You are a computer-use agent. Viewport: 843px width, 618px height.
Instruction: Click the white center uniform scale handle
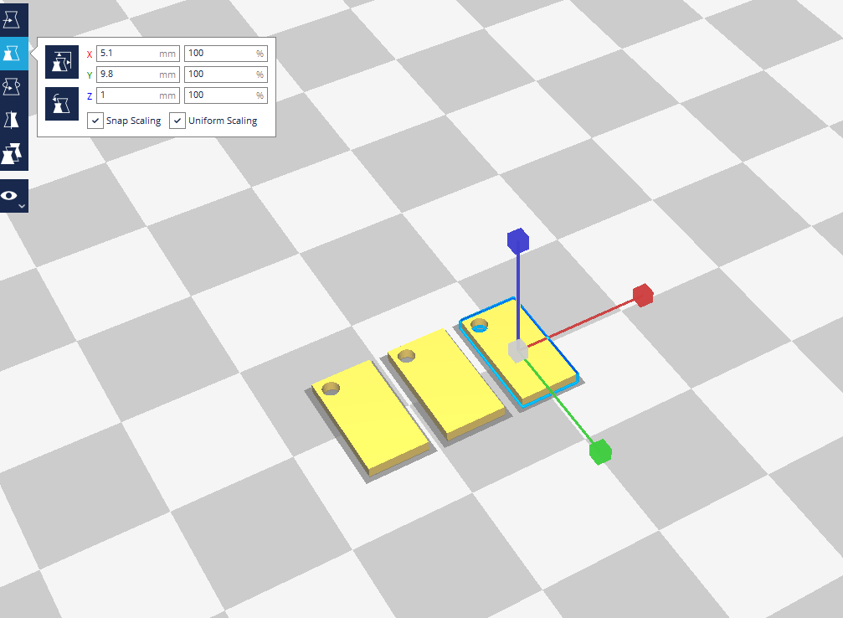pyautogui.click(x=517, y=351)
